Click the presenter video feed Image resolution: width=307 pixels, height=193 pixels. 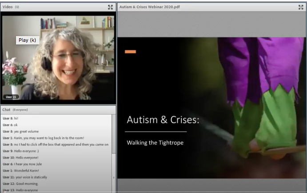pos(58,58)
